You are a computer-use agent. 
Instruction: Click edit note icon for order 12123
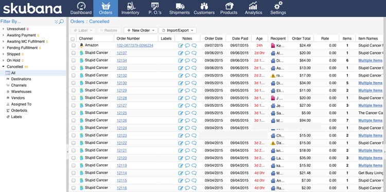click(181, 136)
